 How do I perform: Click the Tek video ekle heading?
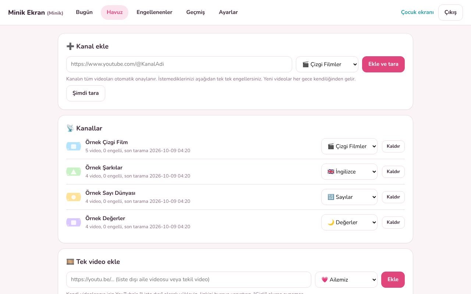pyautogui.click(x=93, y=262)
